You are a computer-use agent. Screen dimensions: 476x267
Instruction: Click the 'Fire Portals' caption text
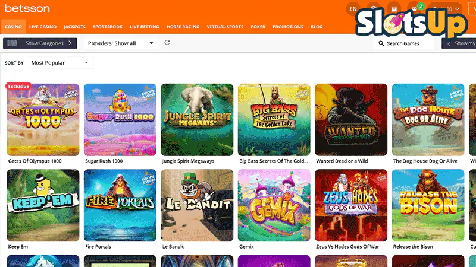point(98,247)
